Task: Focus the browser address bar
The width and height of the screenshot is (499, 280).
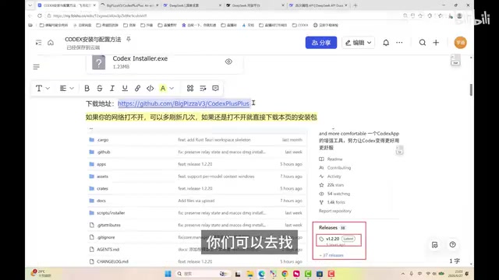Action: tap(223, 16)
